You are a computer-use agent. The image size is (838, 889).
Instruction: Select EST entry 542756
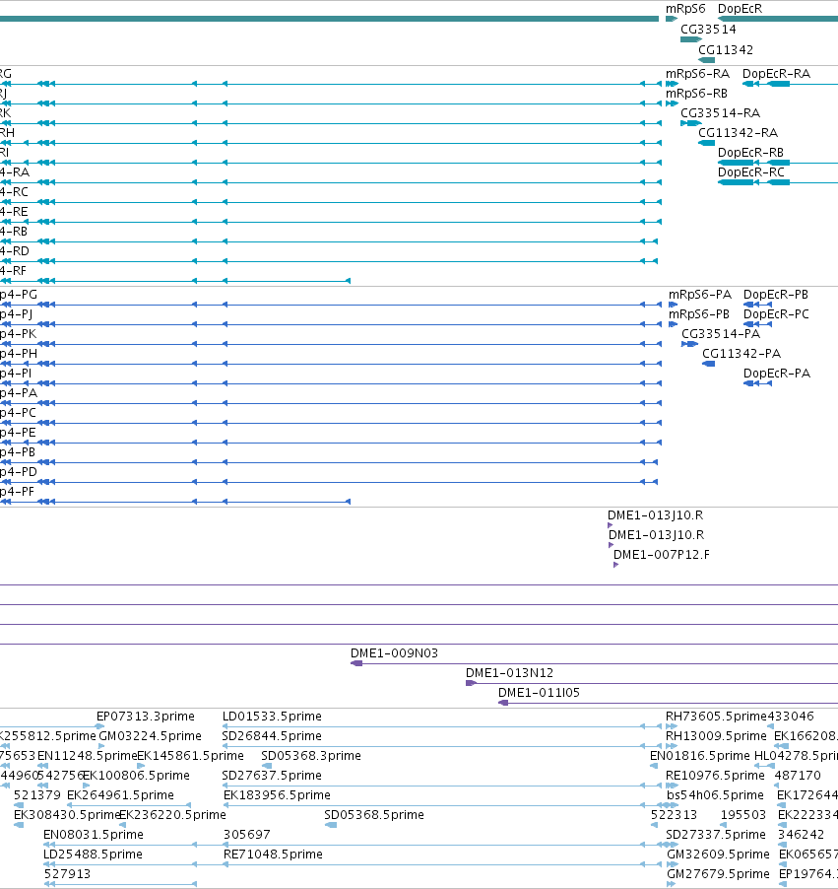[61, 776]
